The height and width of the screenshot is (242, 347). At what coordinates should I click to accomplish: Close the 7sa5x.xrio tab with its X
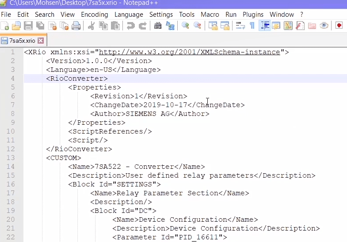pyautogui.click(x=41, y=41)
